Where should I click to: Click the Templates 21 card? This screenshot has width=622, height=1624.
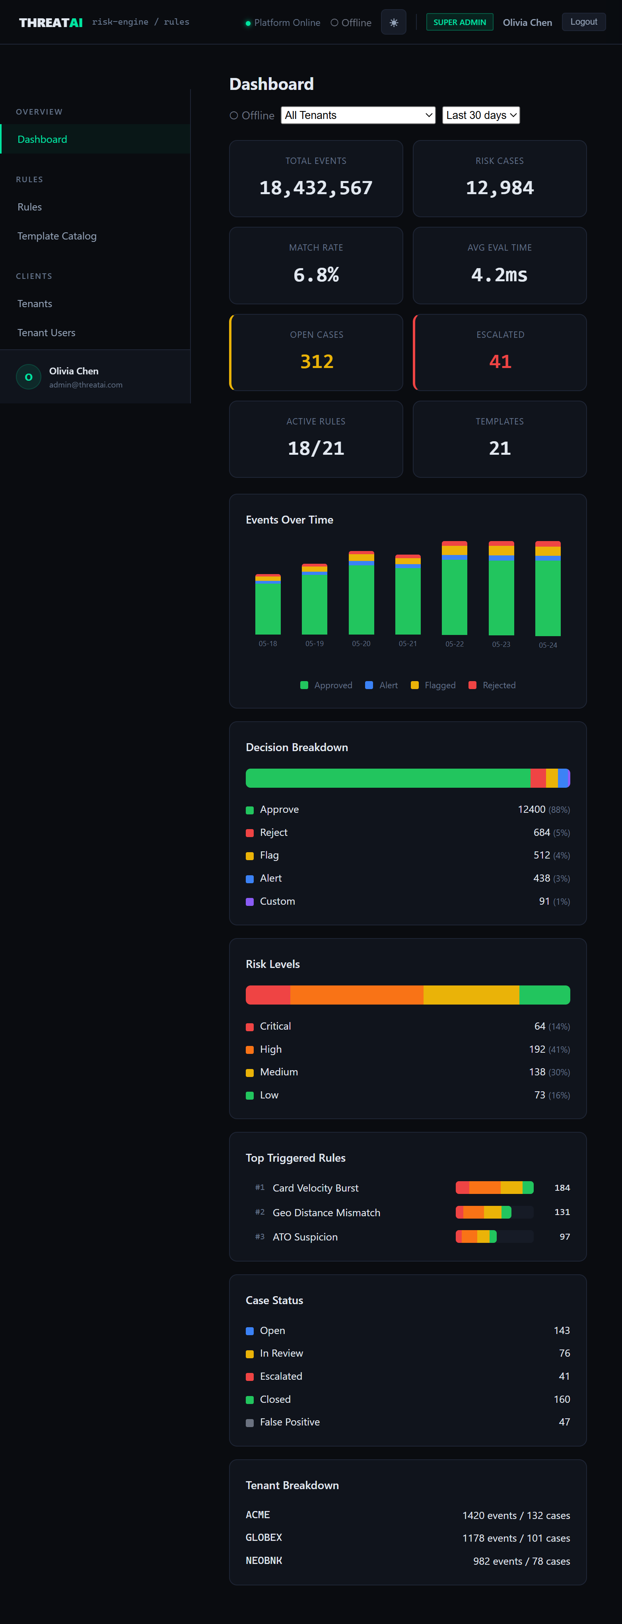coord(499,439)
